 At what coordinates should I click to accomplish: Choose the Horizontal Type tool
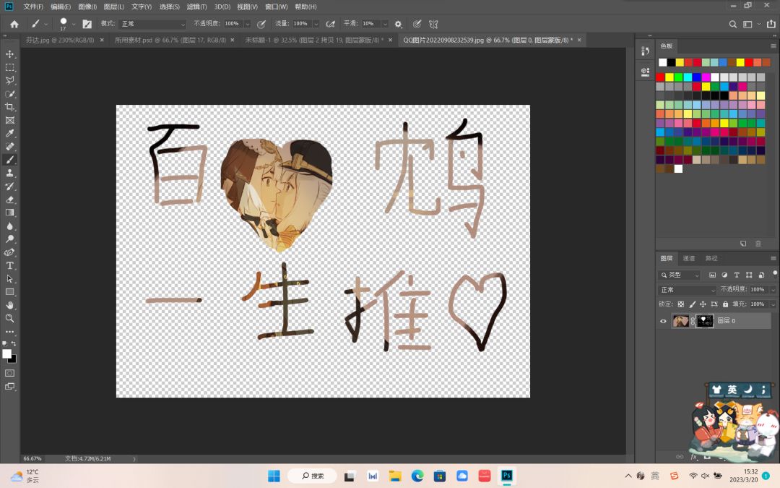tap(10, 265)
